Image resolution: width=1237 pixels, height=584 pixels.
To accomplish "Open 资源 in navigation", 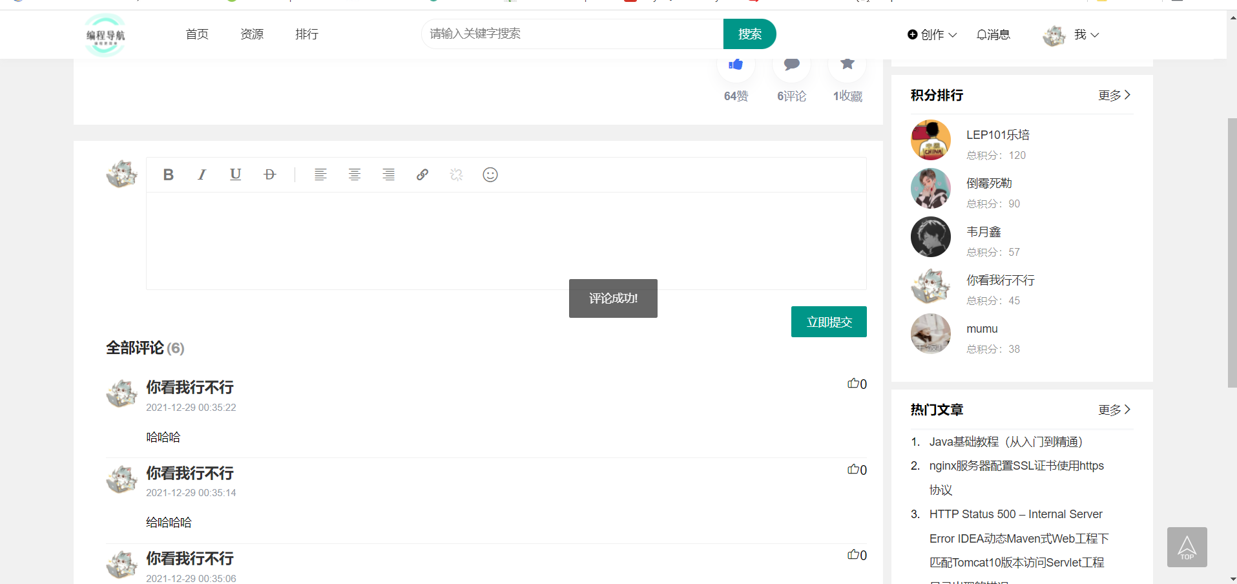I will pyautogui.click(x=252, y=34).
